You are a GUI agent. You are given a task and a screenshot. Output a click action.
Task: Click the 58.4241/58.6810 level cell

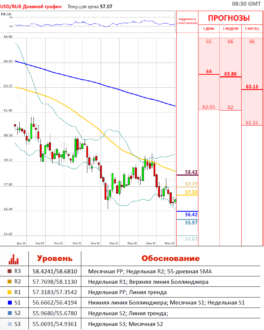click(x=55, y=271)
